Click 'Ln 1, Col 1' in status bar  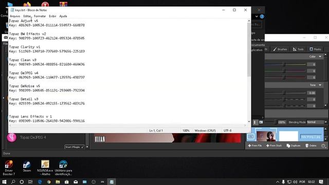[156, 131]
